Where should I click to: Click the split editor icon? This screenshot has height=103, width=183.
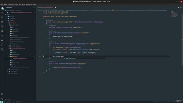[178, 8]
